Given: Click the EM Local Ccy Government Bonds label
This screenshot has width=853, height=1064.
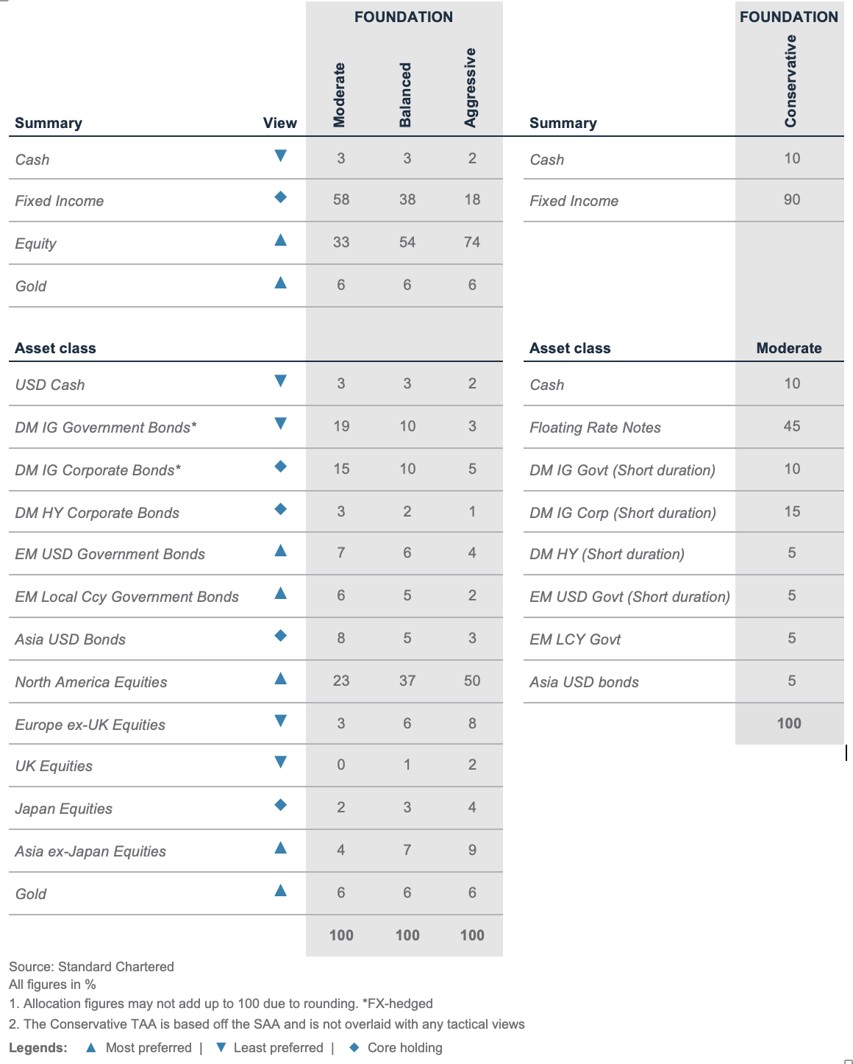Looking at the screenshot, I should [x=126, y=597].
